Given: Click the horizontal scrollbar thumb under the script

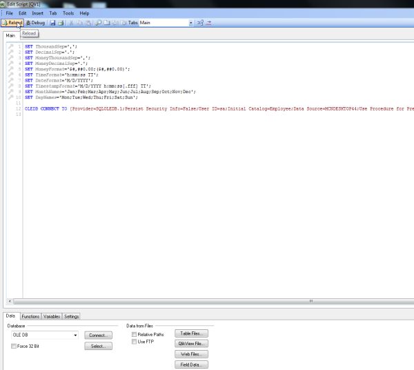Looking at the screenshot, I should 214,301.
